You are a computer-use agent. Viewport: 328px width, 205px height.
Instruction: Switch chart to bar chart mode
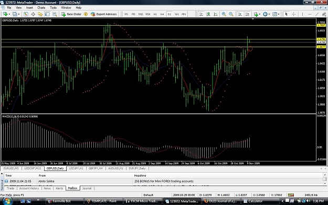[x=201, y=14]
